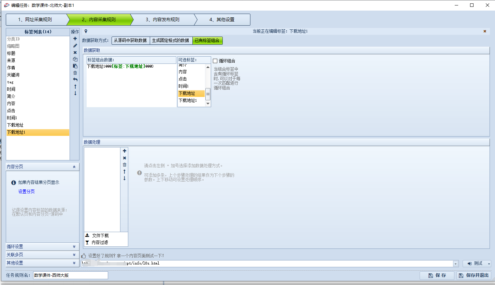495x285 pixels.
Task: Select 生成固定格式的数据 acquisition mode
Action: pyautogui.click(x=171, y=41)
